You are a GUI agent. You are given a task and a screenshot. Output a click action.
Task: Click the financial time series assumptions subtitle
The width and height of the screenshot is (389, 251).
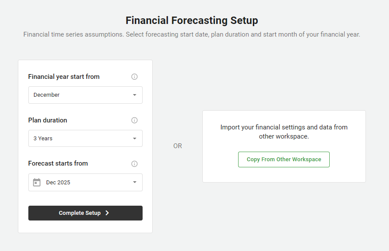click(192, 34)
